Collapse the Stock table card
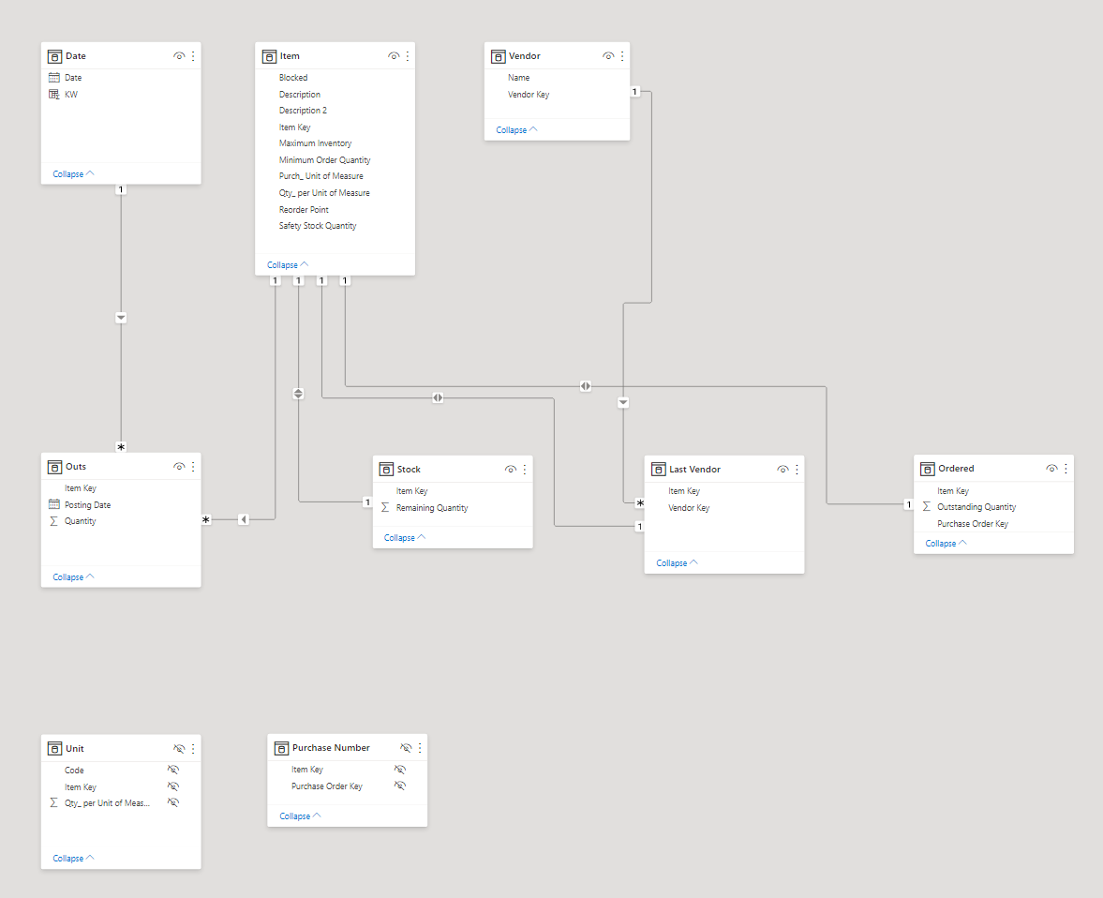 point(405,538)
